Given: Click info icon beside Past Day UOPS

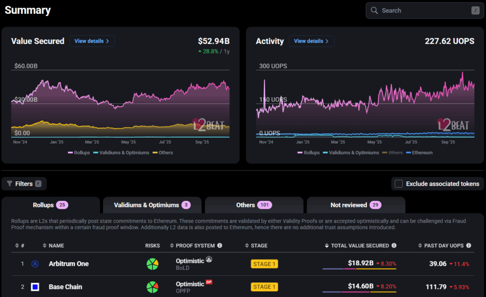Looking at the screenshot, I should click(x=468, y=245).
